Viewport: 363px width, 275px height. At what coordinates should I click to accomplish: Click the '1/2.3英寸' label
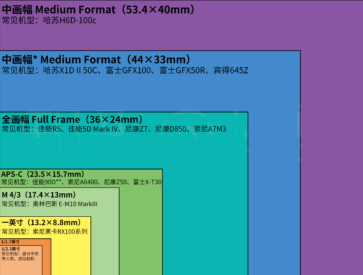click(x=11, y=249)
